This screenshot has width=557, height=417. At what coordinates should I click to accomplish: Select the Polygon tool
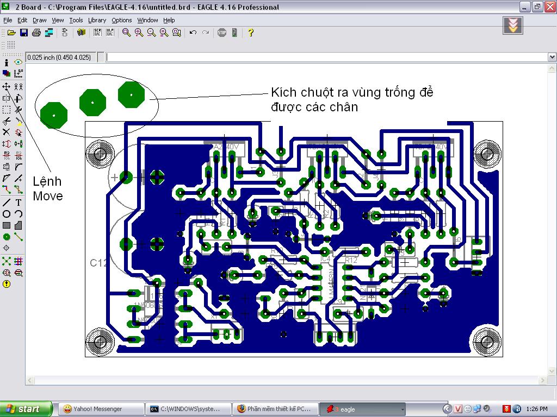pyautogui.click(x=18, y=225)
